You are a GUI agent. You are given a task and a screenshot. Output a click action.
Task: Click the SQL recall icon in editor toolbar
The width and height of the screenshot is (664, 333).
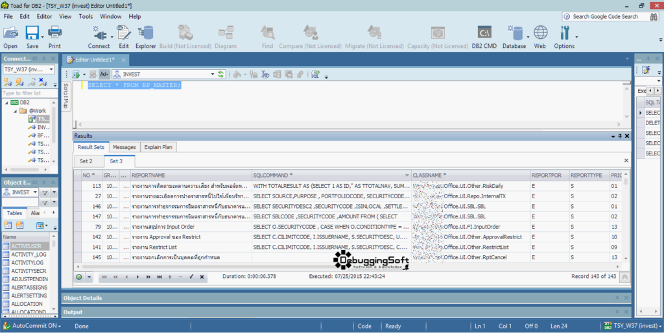point(315,75)
